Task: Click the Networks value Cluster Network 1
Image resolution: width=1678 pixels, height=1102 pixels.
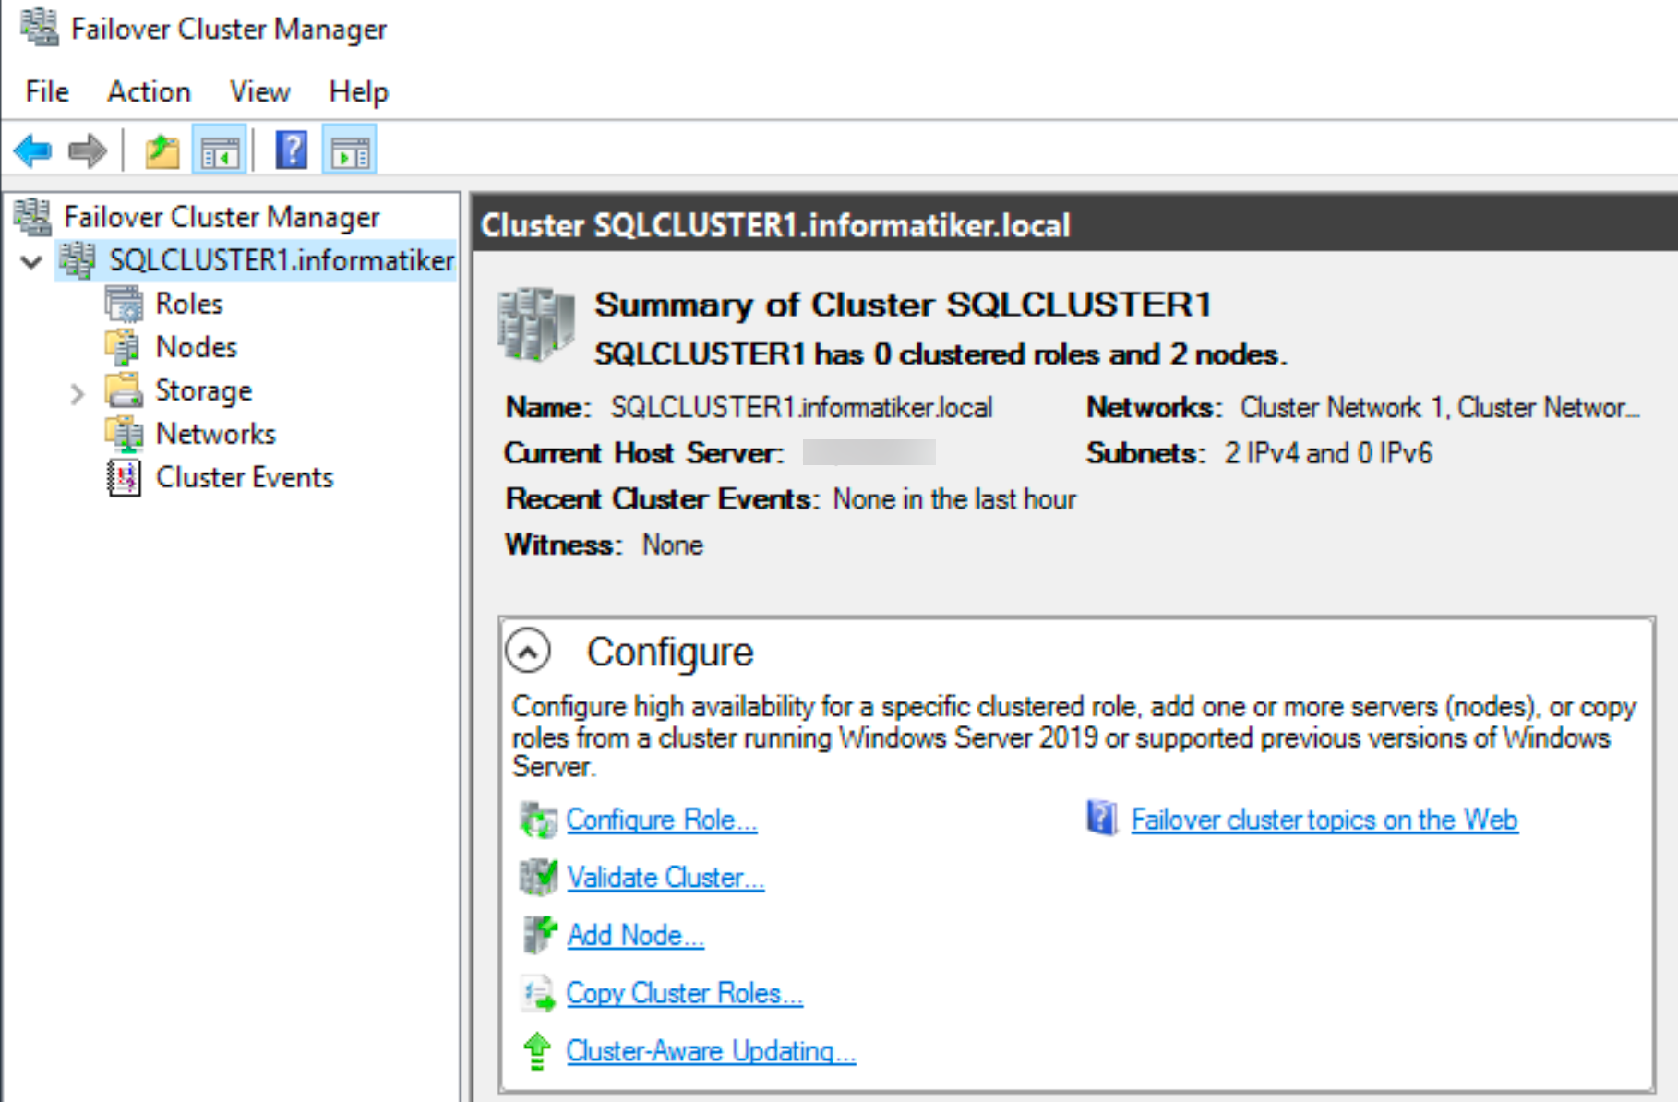Action: (x=1343, y=407)
